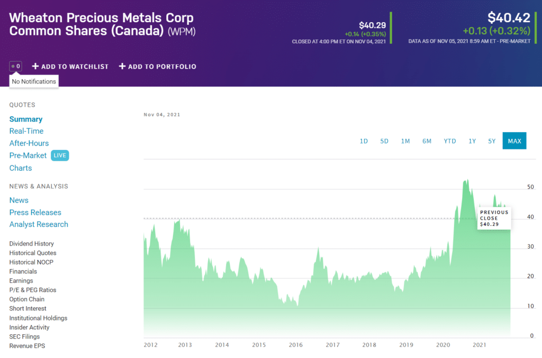Open Dividend History

[x=31, y=244]
